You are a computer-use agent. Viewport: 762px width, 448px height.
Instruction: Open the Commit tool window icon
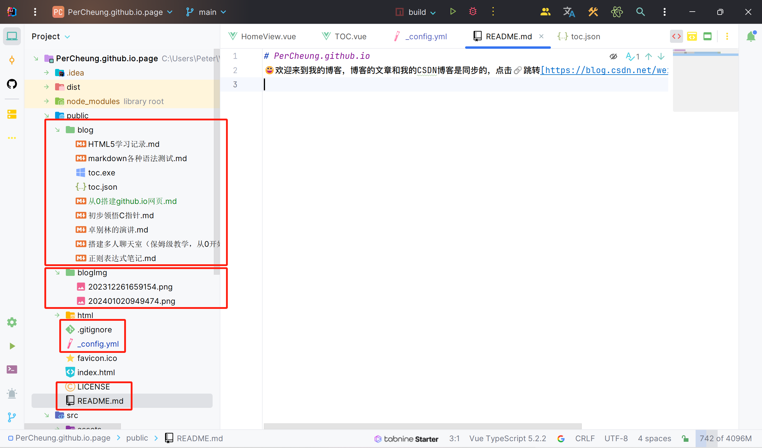[x=12, y=60]
